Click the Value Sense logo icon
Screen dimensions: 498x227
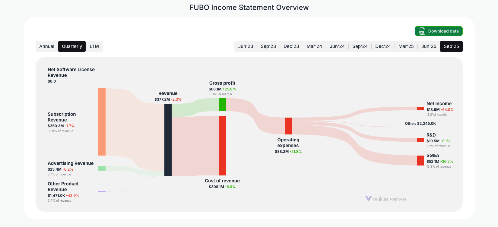coord(368,199)
